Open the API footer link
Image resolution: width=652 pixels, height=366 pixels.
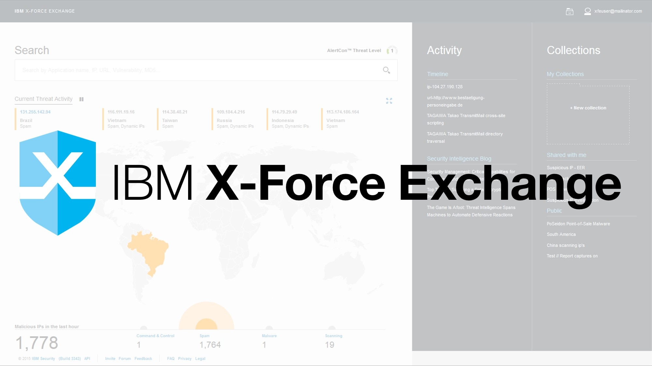[x=87, y=358]
